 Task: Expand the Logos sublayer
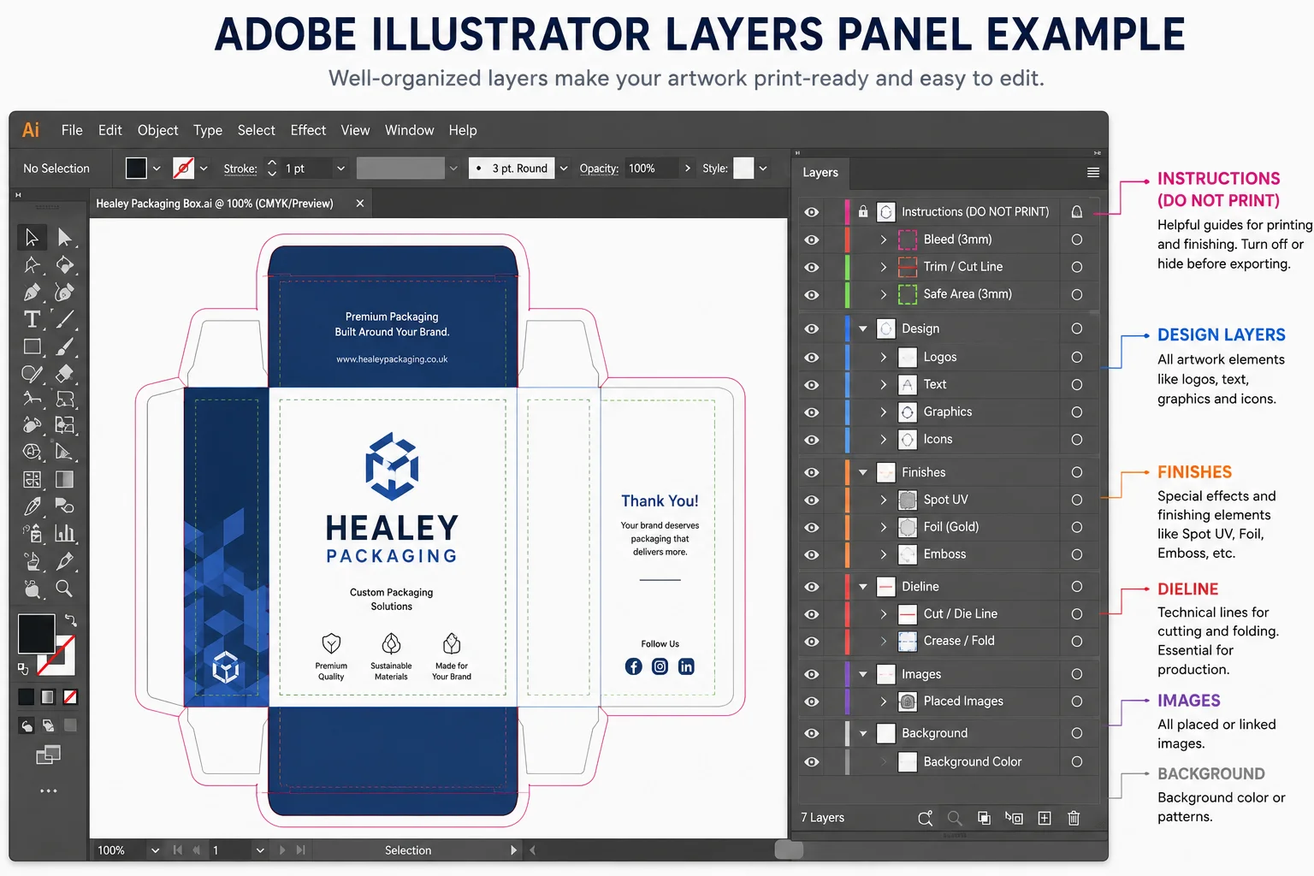click(884, 357)
